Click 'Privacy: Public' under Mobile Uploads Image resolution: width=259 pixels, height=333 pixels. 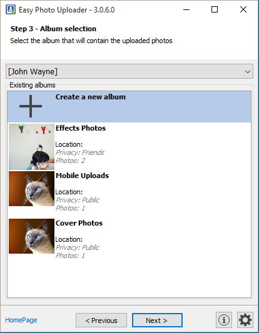tap(78, 200)
